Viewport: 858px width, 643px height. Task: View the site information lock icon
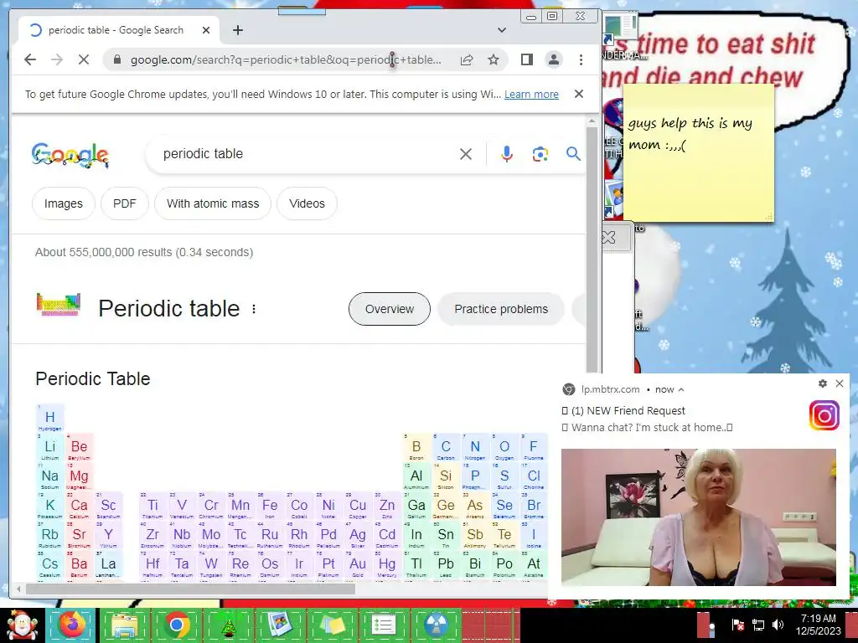tap(117, 59)
